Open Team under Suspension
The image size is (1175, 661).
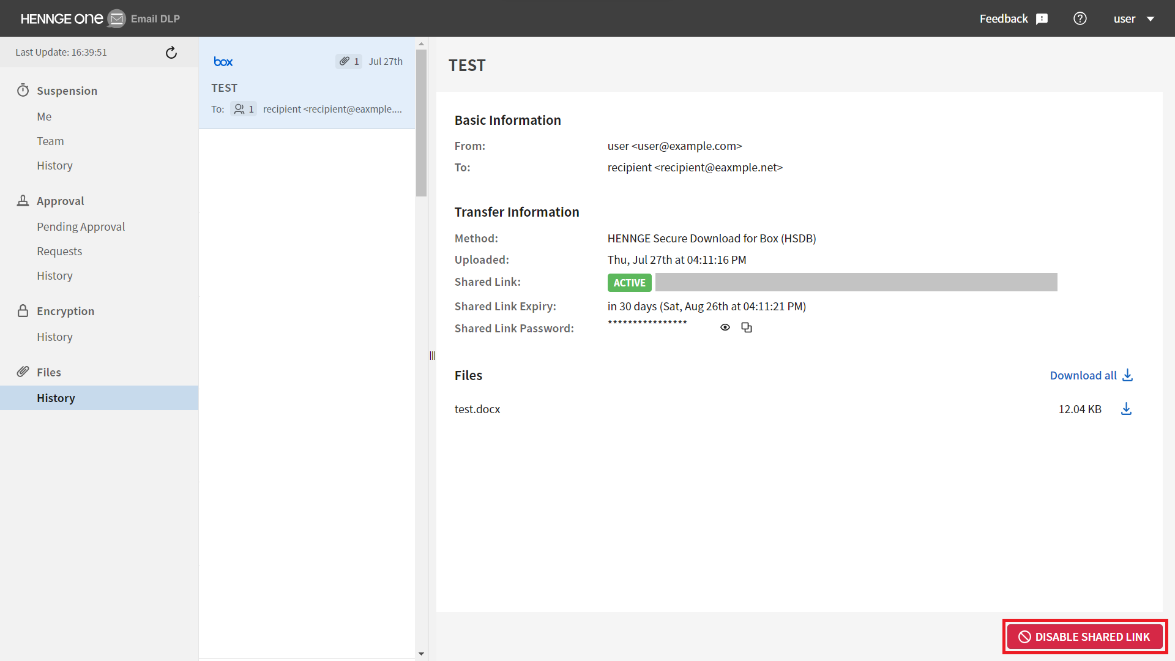pos(50,141)
